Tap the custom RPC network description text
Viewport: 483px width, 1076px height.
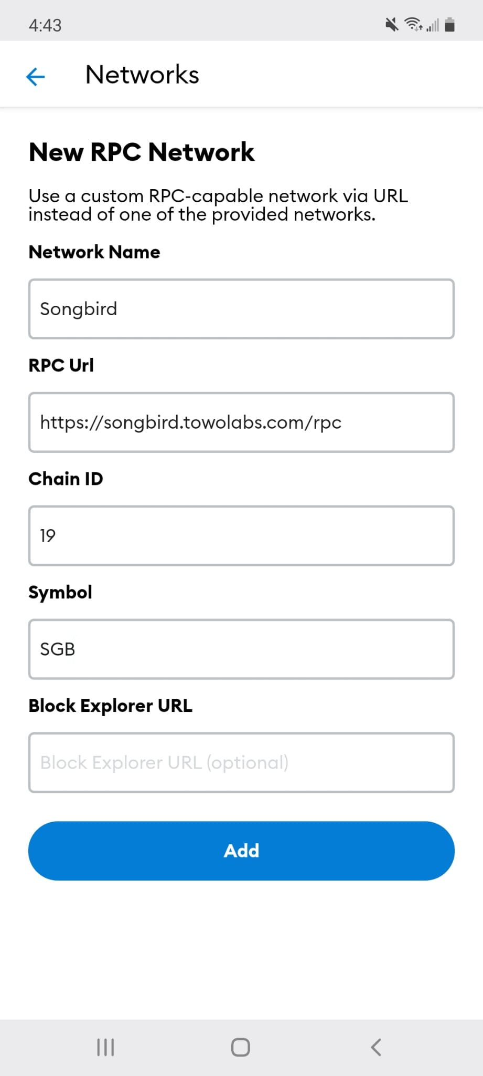[x=218, y=205]
